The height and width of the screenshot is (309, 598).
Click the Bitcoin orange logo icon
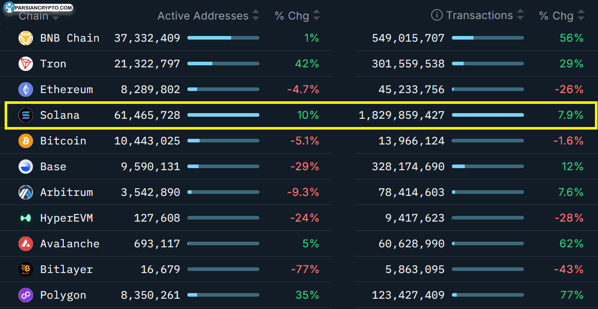(x=26, y=141)
